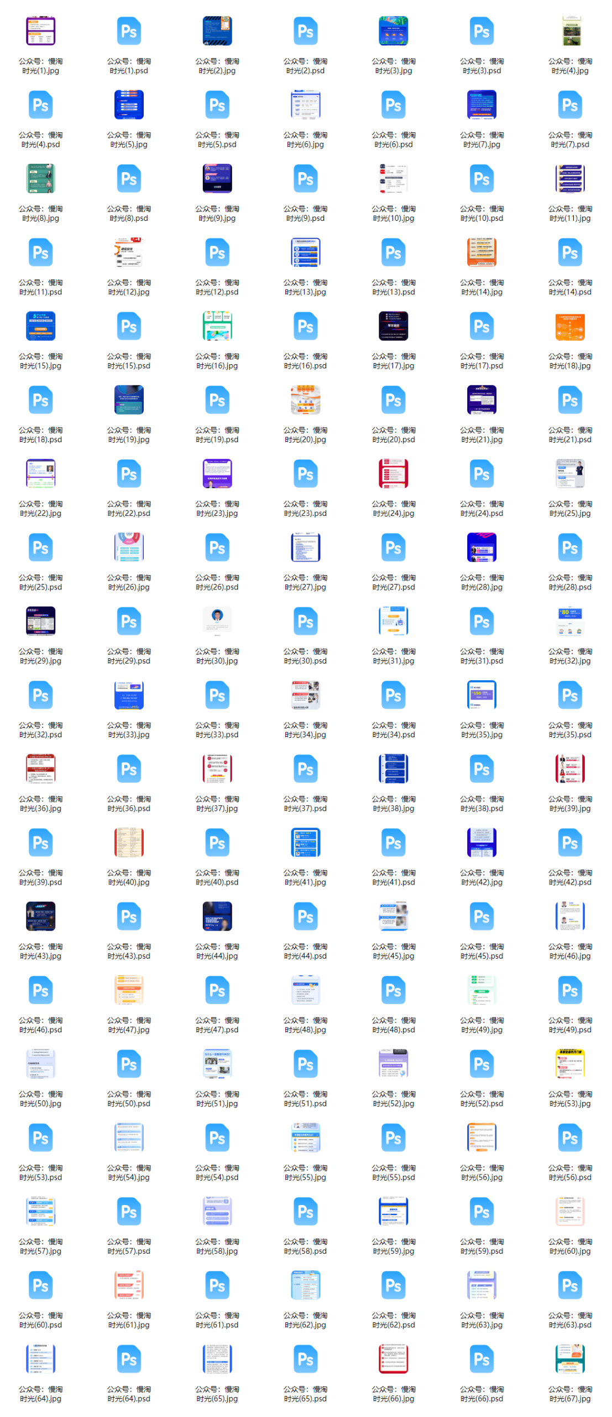Click the 时光(66).psd Photoshop icon
Viewport: 612px width, 1417px height.
click(482, 1359)
